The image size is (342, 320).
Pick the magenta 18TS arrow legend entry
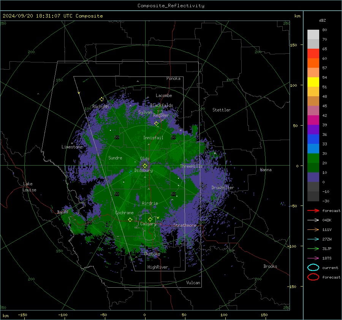pos(313,258)
